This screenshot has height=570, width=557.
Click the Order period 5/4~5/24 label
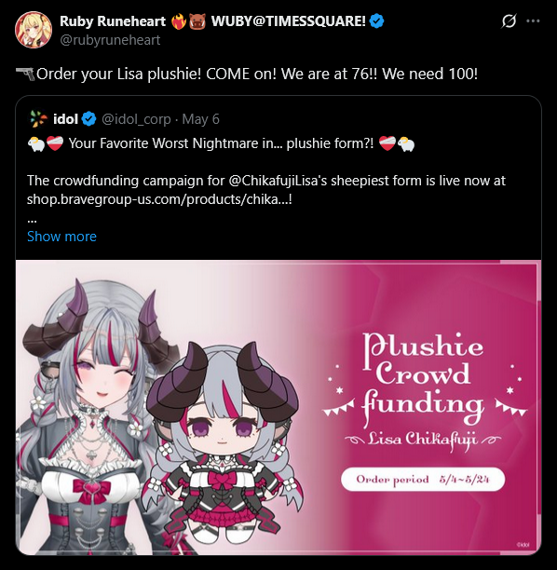423,480
